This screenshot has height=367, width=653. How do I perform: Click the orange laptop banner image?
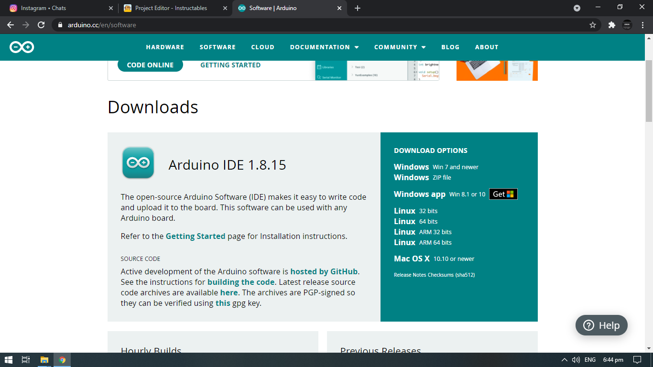[x=497, y=70]
